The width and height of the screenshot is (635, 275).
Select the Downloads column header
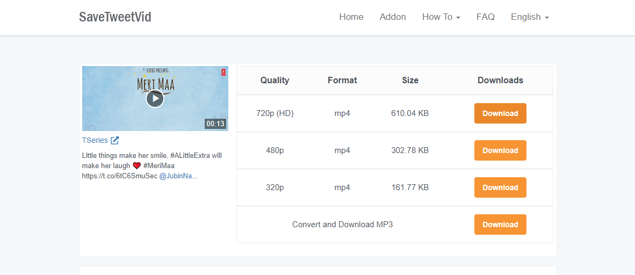500,80
